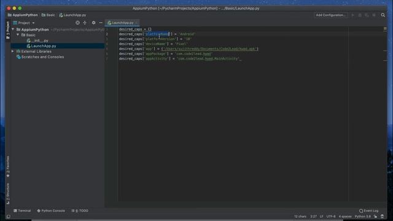Click the 2:27 cursor position indicator
Image resolution: width=393 pixels, height=221 pixels.
point(313,217)
